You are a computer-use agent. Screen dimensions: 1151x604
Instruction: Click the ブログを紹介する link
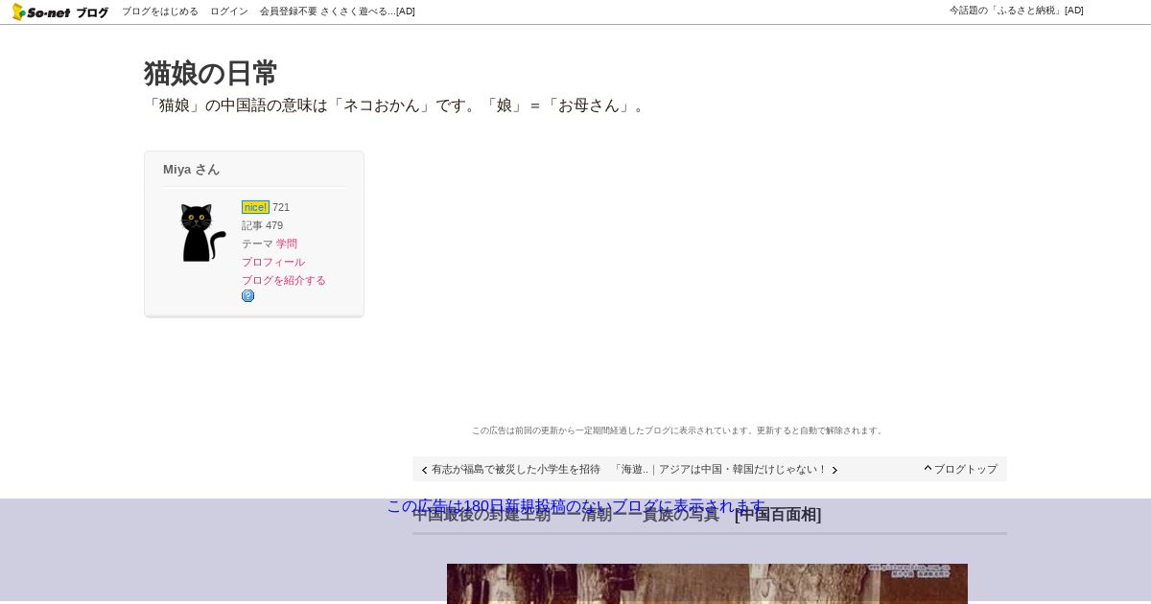(x=284, y=280)
